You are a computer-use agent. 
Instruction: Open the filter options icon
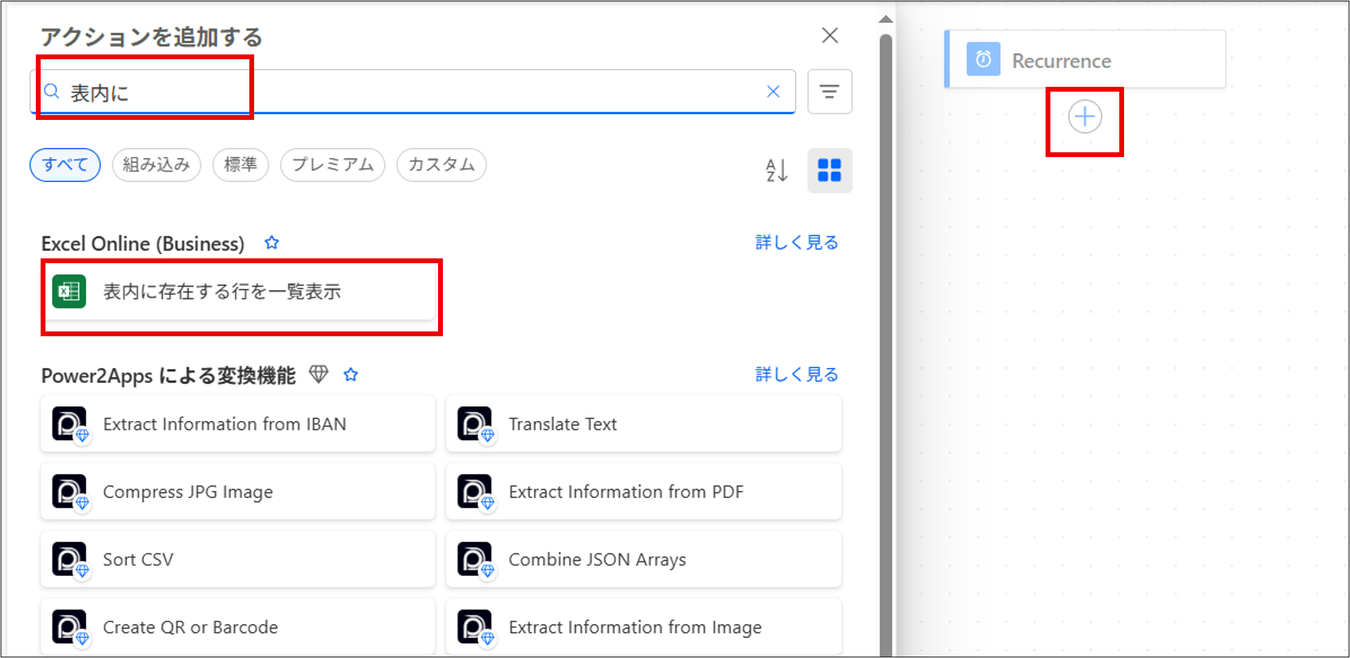(829, 92)
